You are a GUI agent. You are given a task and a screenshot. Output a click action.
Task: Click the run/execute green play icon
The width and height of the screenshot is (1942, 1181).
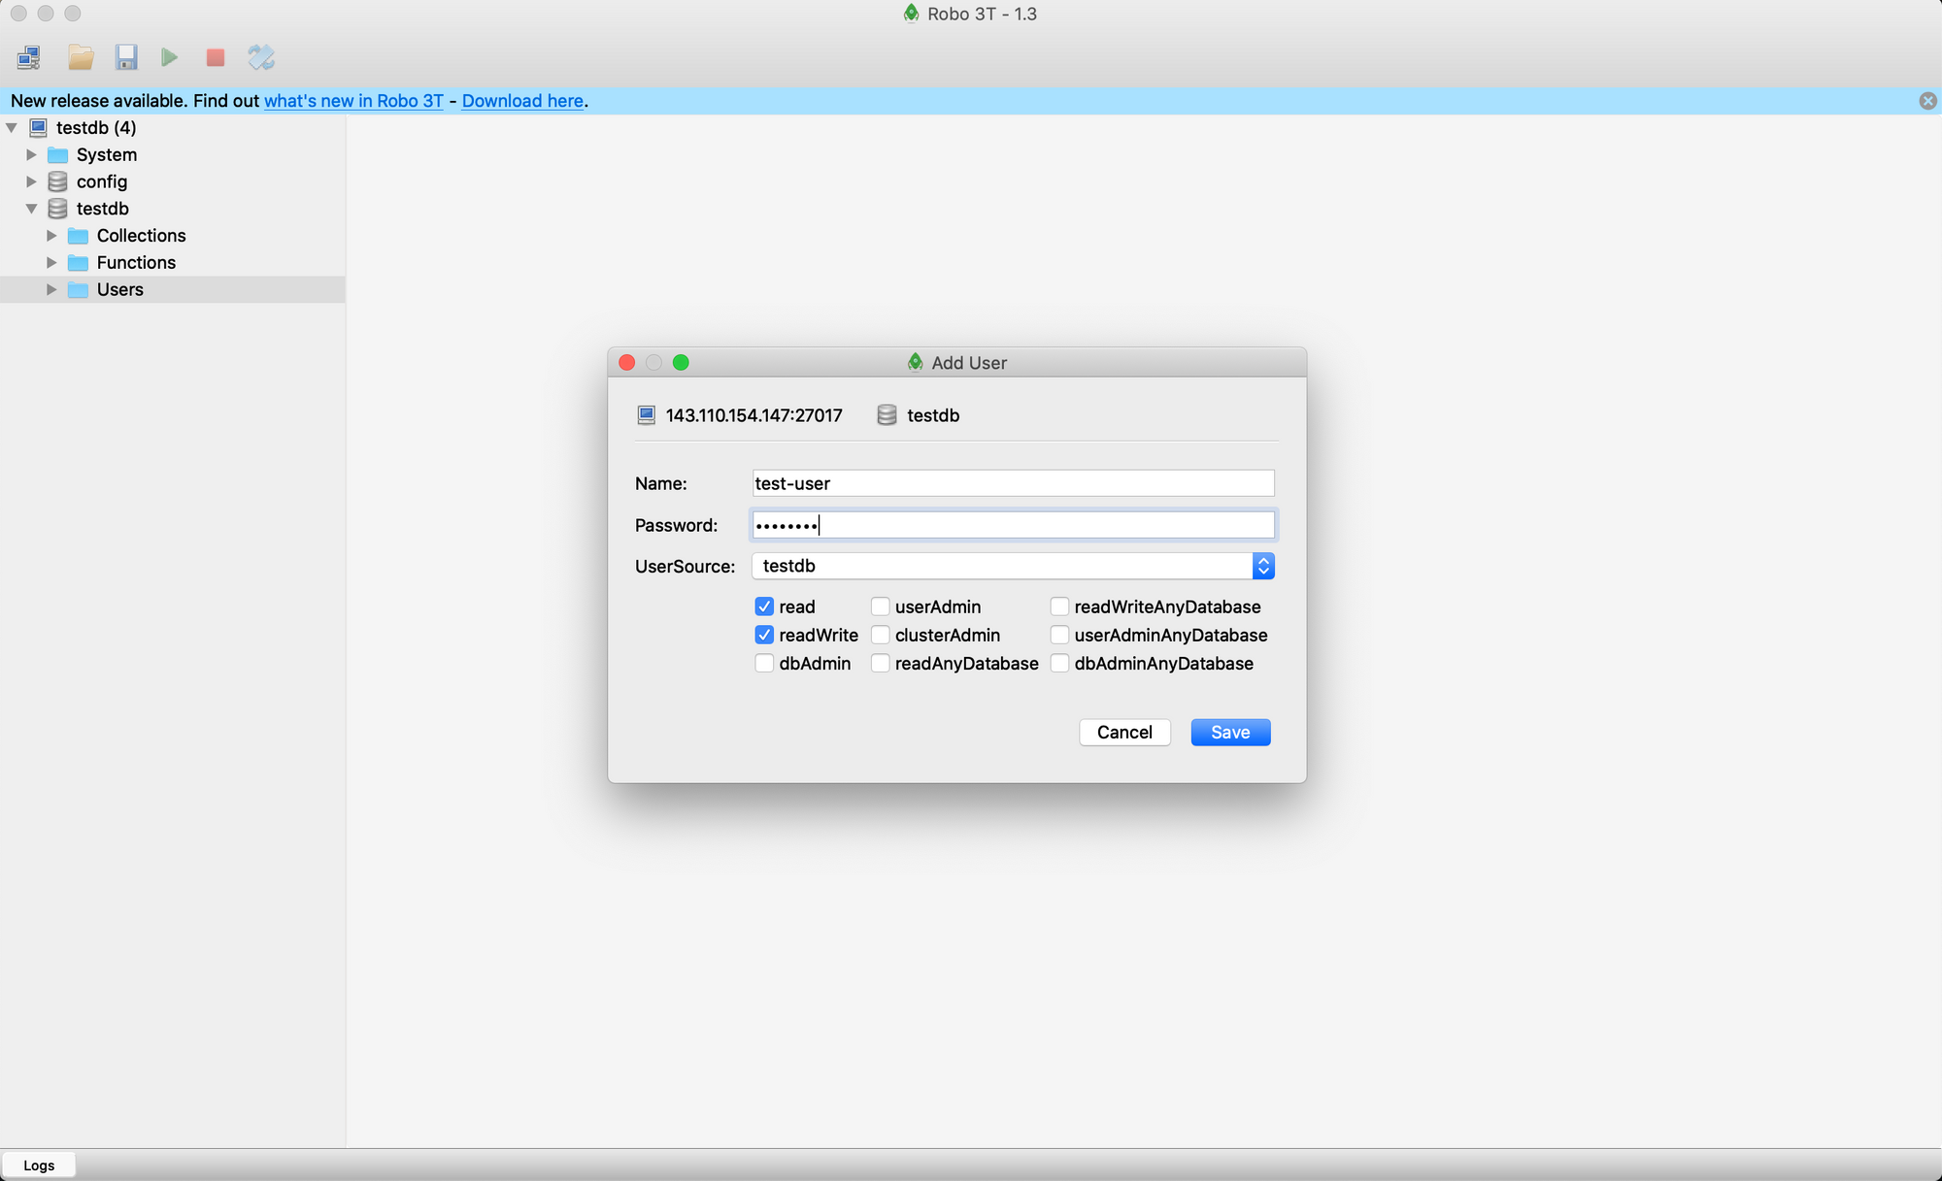pyautogui.click(x=168, y=57)
